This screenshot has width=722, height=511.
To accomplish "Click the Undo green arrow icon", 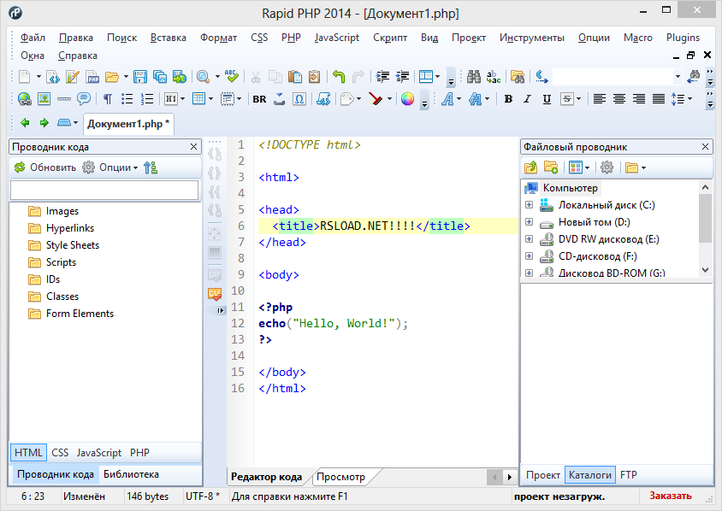I will [339, 76].
